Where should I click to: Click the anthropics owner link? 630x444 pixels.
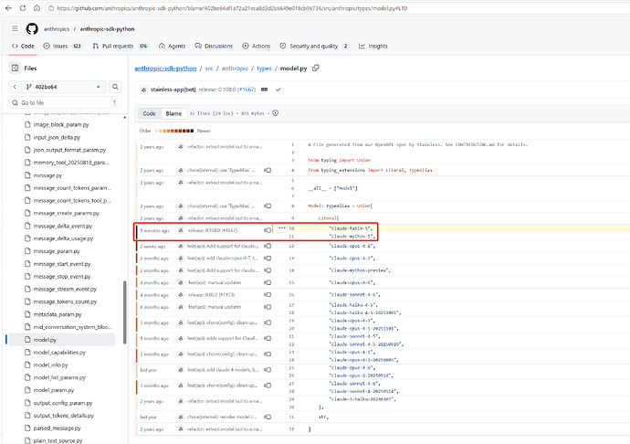pyautogui.click(x=57, y=29)
